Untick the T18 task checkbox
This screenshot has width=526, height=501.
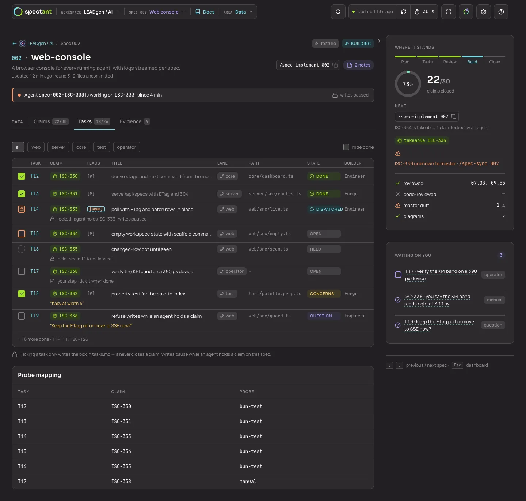coord(22,294)
